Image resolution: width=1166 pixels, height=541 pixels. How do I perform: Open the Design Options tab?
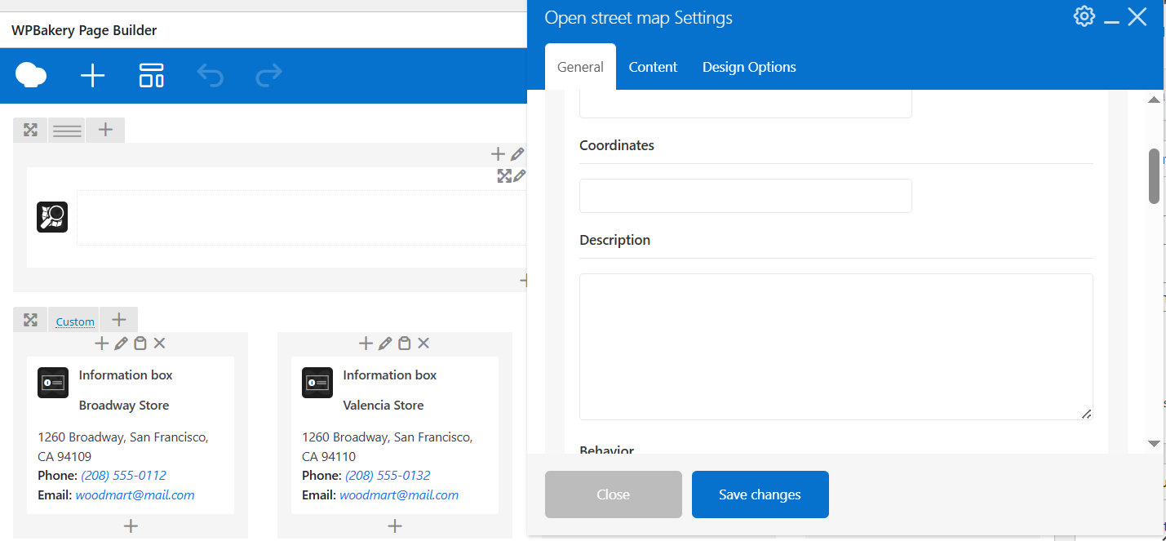click(x=749, y=67)
